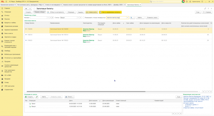214x116 pixels.
Task: Go back using the left arrow button
Action: 26,9
